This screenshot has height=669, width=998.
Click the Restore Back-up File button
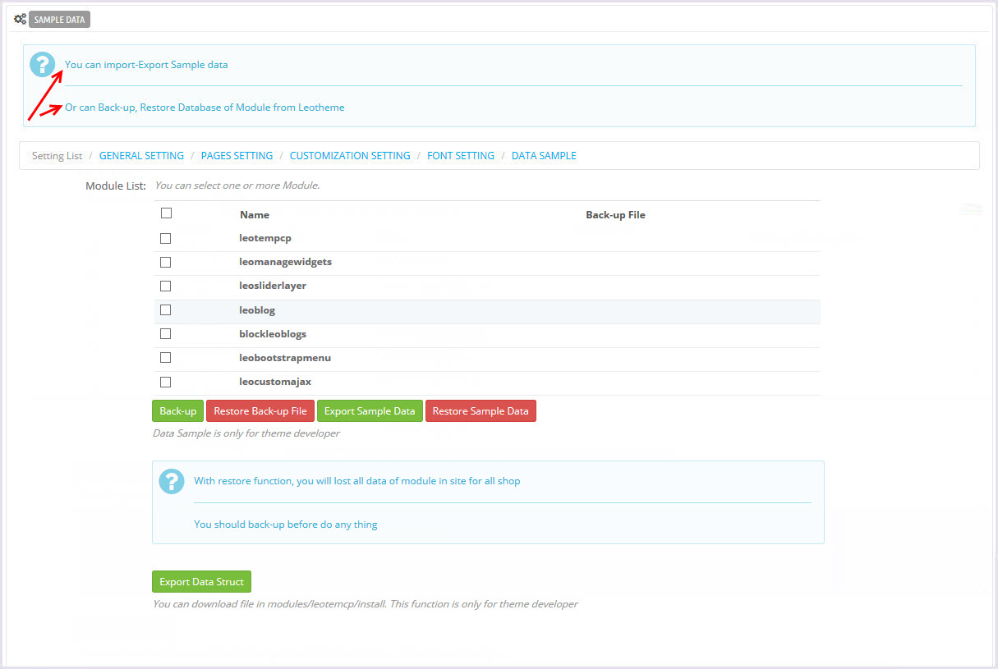(260, 411)
